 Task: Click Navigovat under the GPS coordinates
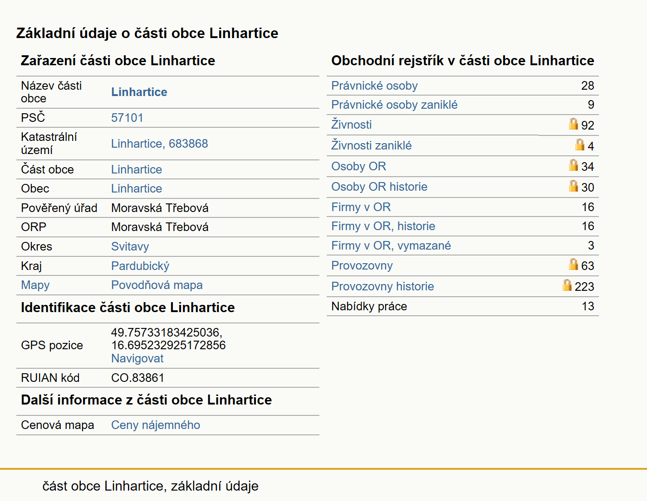pos(137,358)
